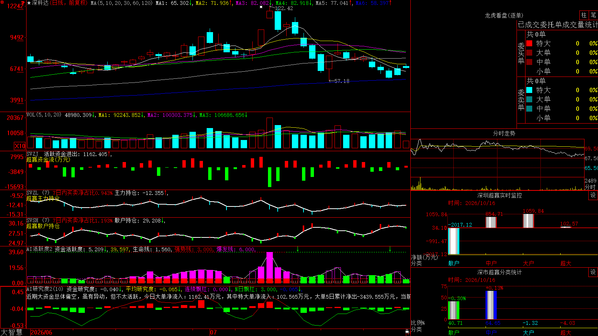Switch to 柱 bar view
Image resolution: width=598 pixels, height=336 pixels.
584,15
